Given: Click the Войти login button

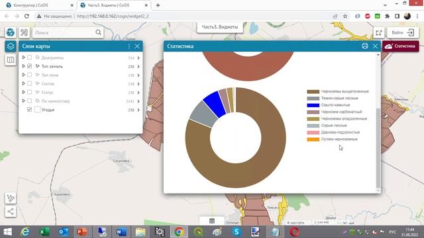Looking at the screenshot, I should (402, 32).
